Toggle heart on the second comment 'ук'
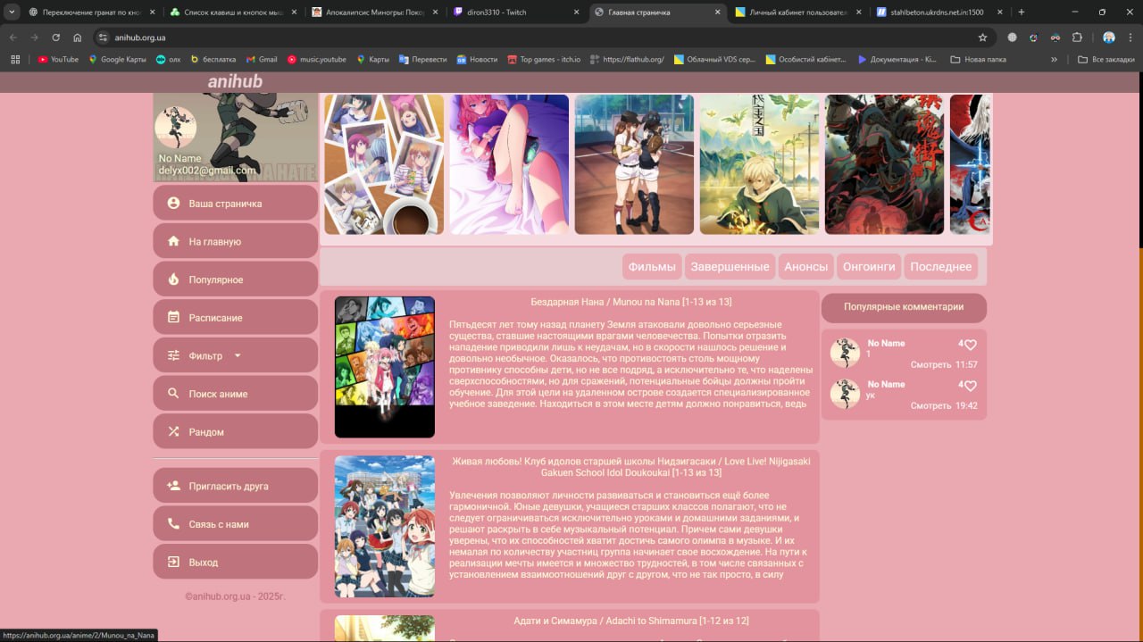The width and height of the screenshot is (1143, 642). tap(971, 386)
